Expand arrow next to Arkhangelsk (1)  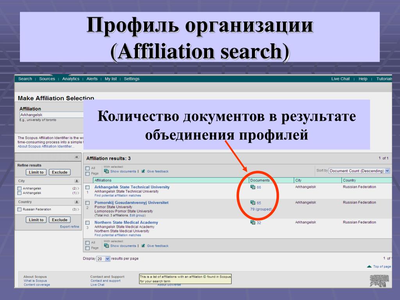[78, 193]
